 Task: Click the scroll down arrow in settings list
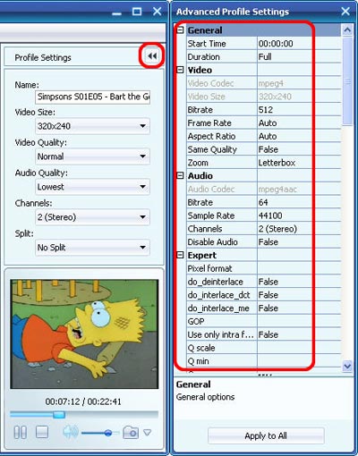pos(347,366)
